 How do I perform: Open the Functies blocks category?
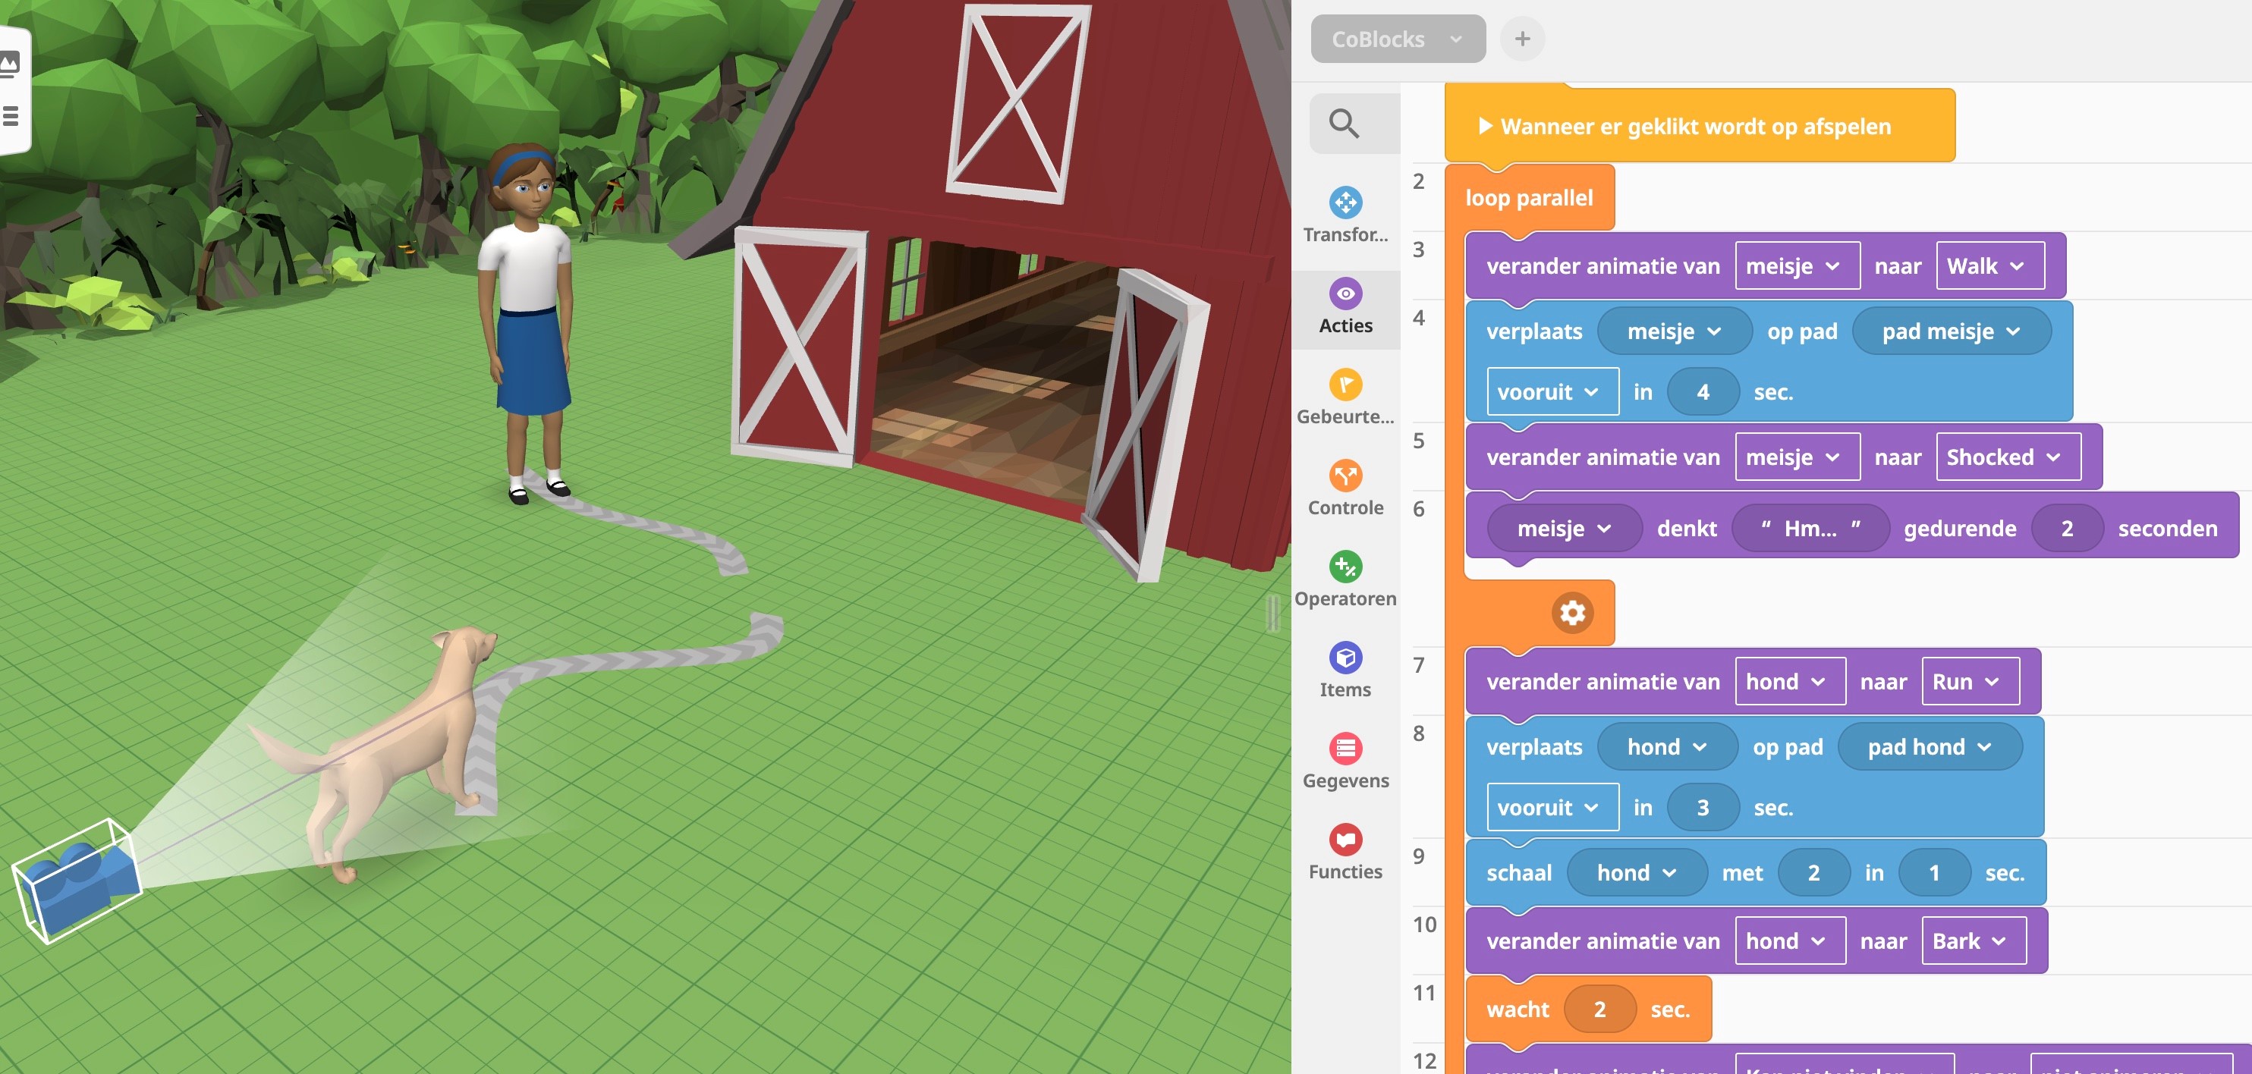pos(1345,853)
